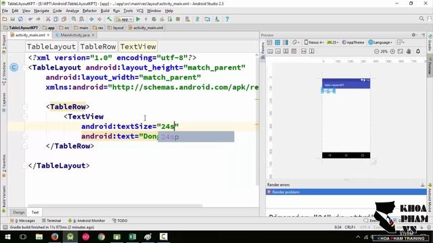Open the TODO tool window button

tap(120, 221)
